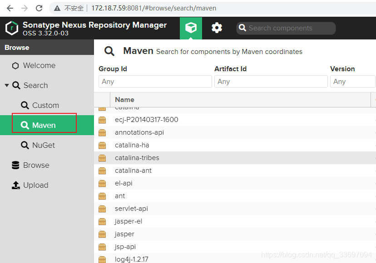Viewport: 376px width, 263px height.
Task: Click the package icon beside servlet-api
Action: tap(102, 209)
